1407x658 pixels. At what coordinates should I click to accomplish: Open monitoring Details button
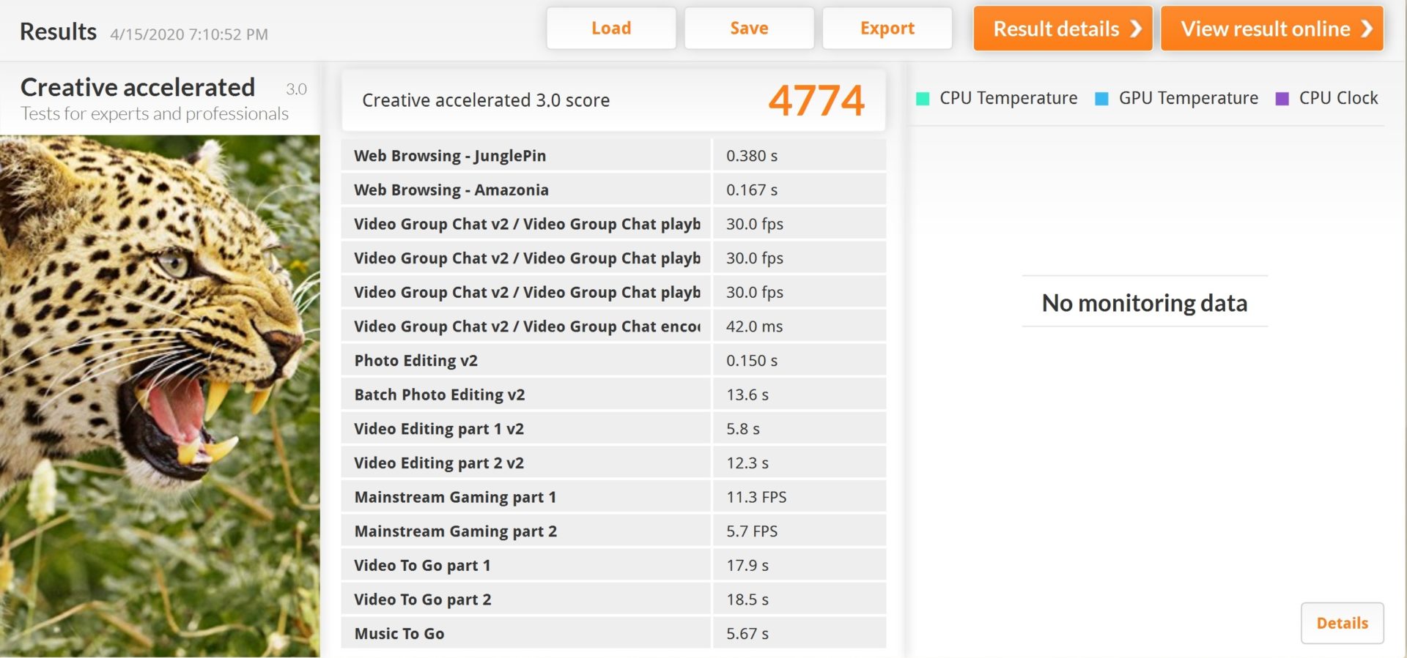1342,623
